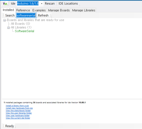Focus the softwareserial search field
The height and width of the screenshot is (129, 142).
(26, 15)
